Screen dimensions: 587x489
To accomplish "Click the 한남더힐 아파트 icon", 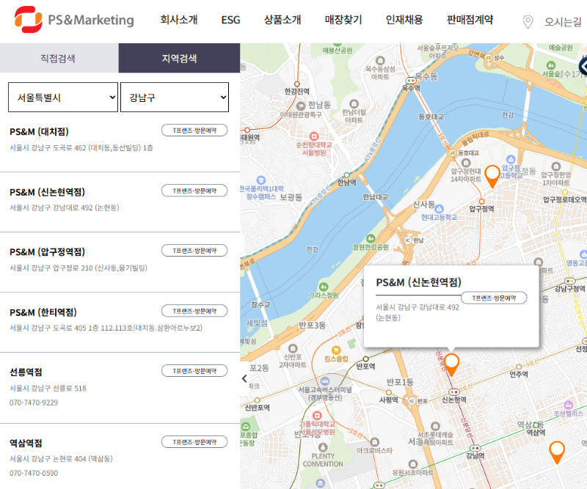I will (x=354, y=103).
